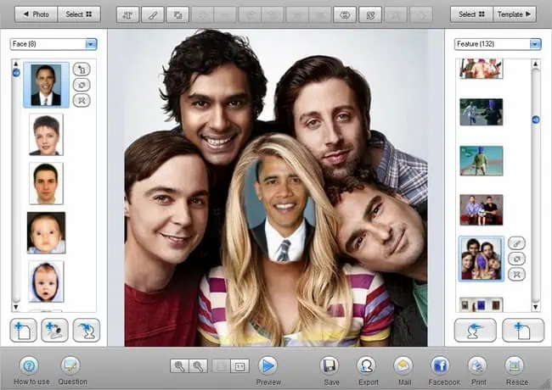Viewport: 552px width, 390px height.
Task: Click the face list scroll down arrow
Action: (x=16, y=307)
